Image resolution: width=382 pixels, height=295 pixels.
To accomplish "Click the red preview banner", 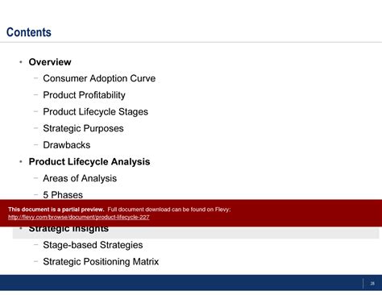I will [x=191, y=213].
